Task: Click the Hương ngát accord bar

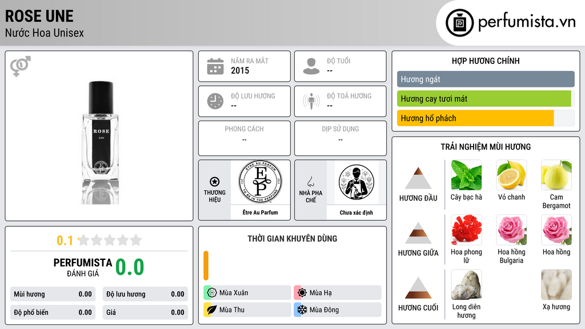Action: tap(486, 79)
